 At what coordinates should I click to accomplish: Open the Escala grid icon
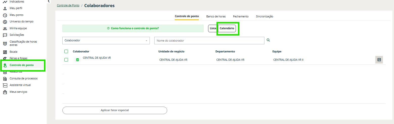tap(5, 52)
